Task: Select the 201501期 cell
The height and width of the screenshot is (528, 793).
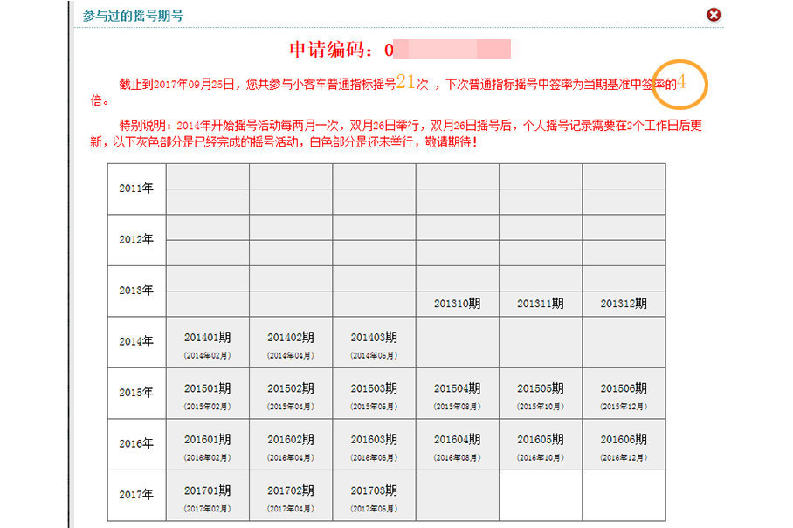Action: tap(207, 393)
